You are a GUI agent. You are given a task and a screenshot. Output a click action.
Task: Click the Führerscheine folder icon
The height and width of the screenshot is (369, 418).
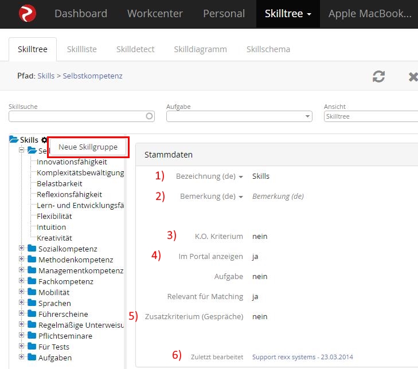[32, 313]
